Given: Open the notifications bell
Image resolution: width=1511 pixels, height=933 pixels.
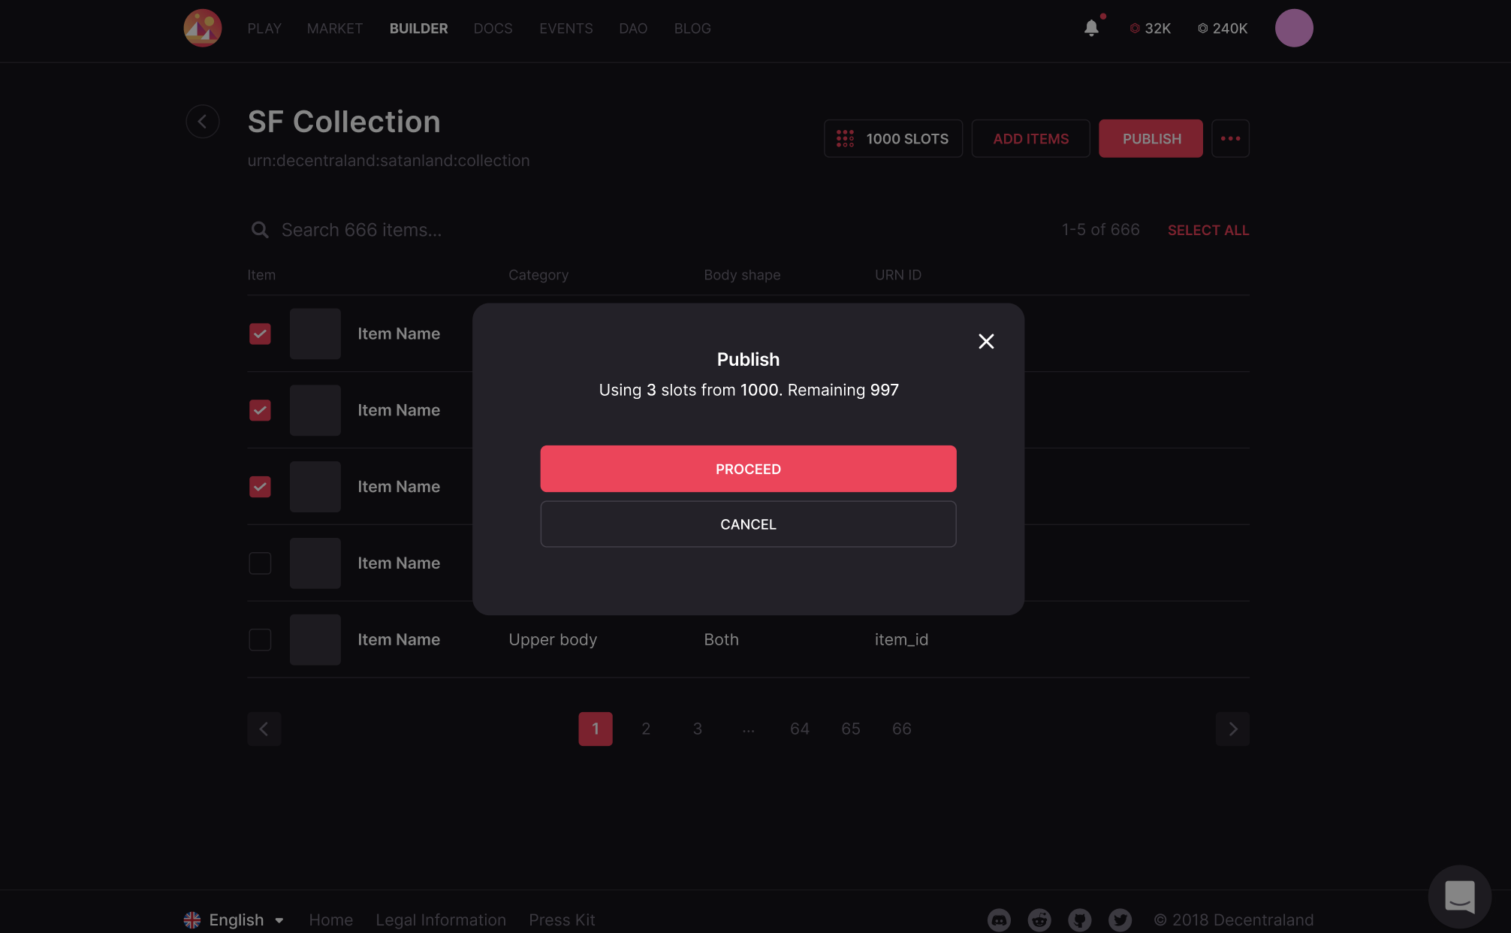Looking at the screenshot, I should click(x=1091, y=28).
